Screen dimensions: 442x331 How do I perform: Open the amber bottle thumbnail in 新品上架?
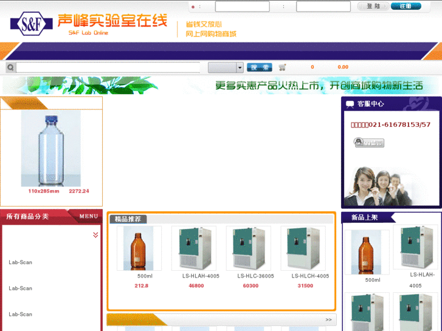[367, 252]
